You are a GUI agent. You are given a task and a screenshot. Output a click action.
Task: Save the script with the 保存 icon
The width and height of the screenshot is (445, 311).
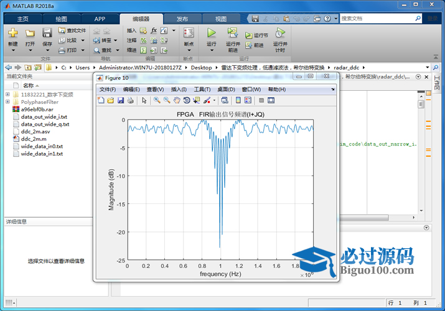[47, 33]
